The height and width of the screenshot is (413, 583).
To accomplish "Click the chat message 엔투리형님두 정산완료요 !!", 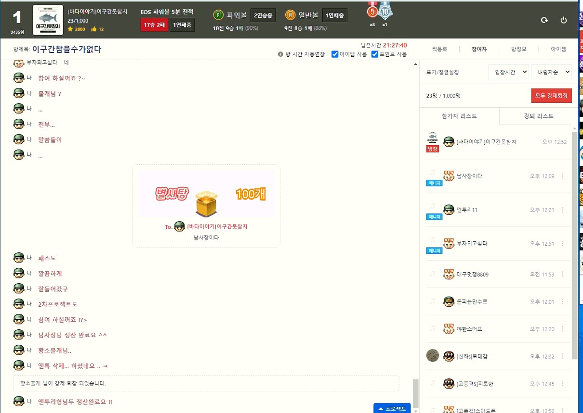I will point(75,402).
